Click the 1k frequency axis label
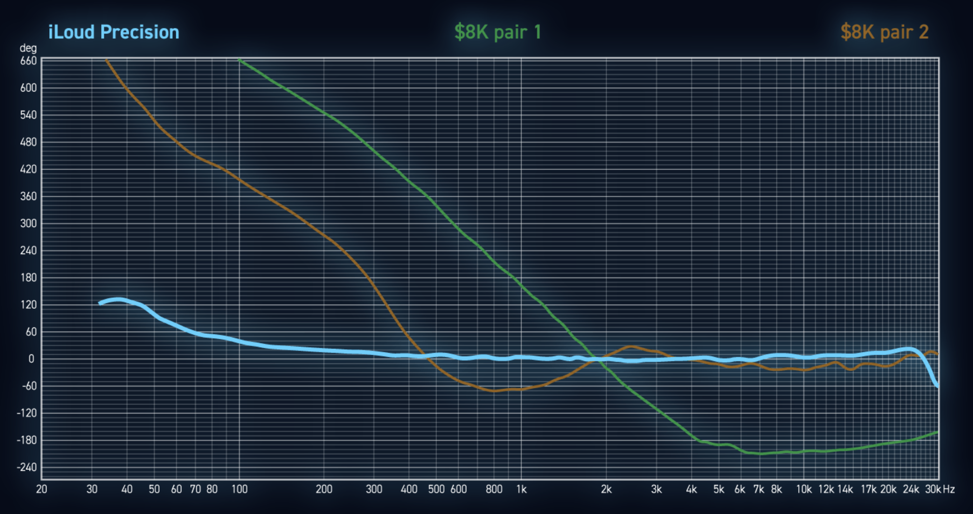This screenshot has height=514, width=973. 521,489
